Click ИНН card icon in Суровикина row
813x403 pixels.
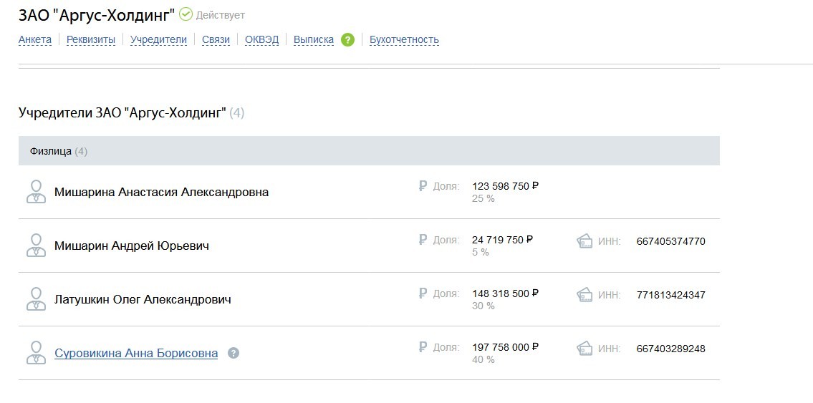pyautogui.click(x=585, y=348)
